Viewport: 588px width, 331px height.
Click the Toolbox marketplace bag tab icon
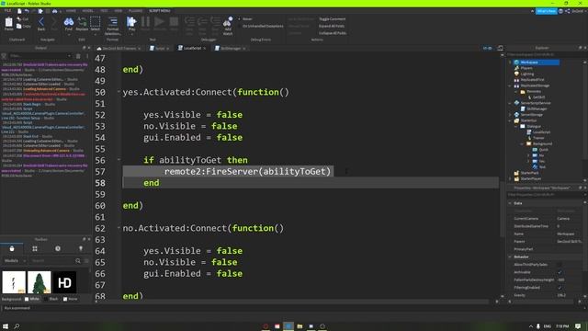point(12,248)
